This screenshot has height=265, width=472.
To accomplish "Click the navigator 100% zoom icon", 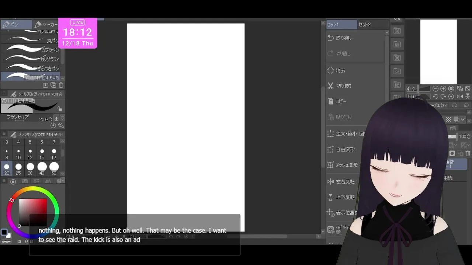I will pyautogui.click(x=451, y=89).
